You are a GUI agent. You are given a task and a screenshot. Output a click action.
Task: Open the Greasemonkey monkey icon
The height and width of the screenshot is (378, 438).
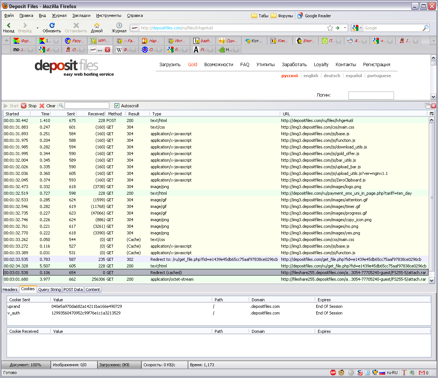tap(342, 372)
